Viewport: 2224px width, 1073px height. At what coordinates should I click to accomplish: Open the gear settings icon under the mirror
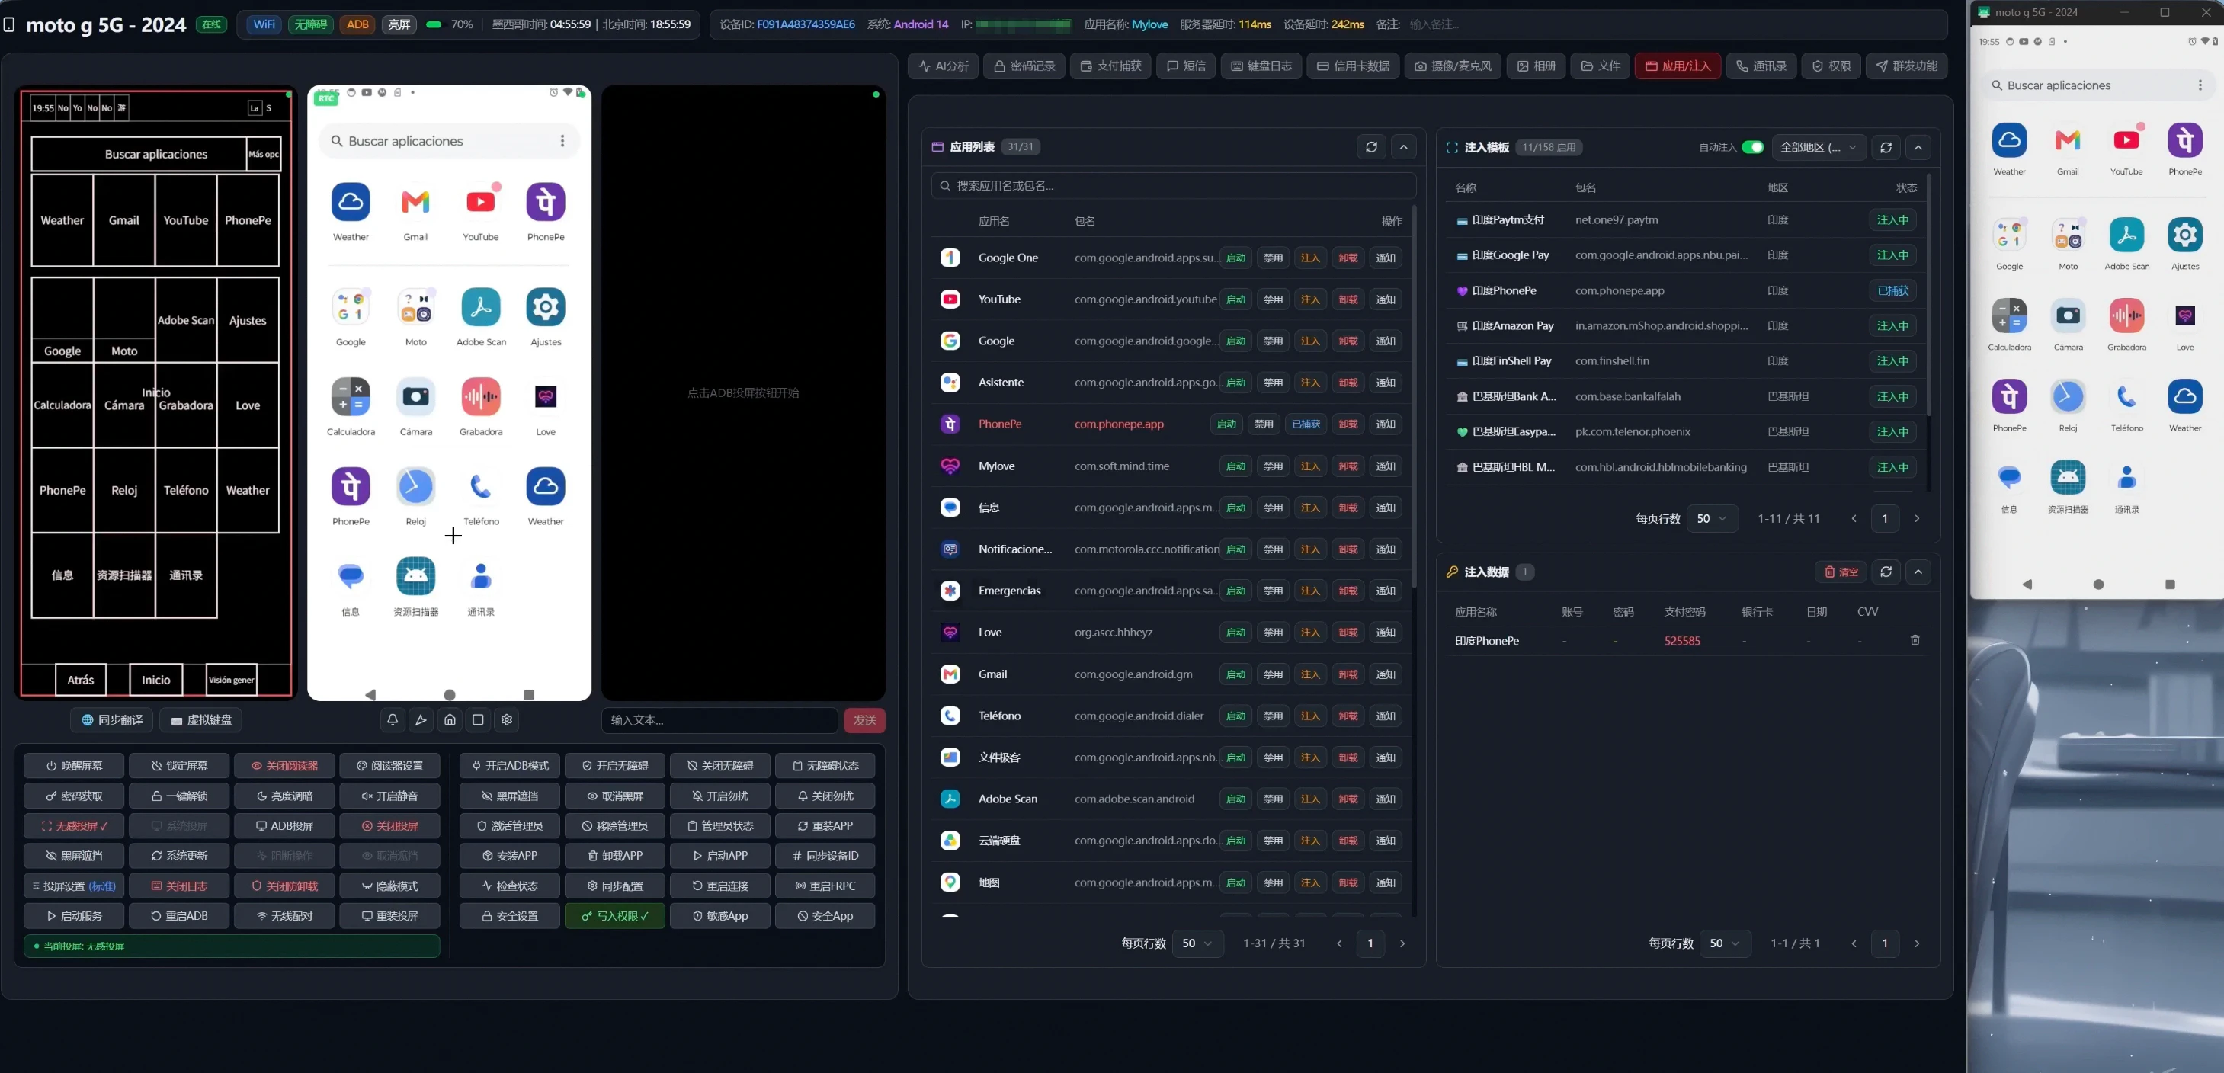pyautogui.click(x=507, y=720)
